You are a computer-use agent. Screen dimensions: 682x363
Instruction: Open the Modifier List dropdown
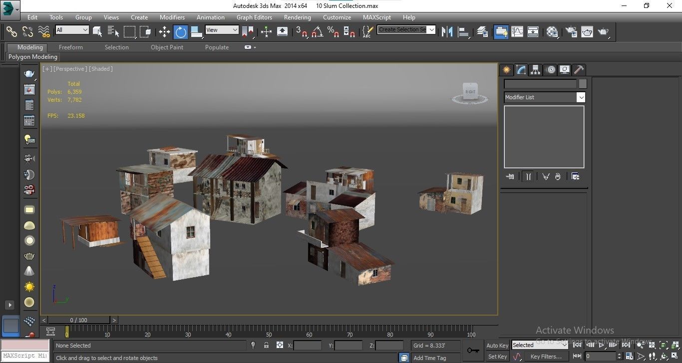[x=544, y=97]
